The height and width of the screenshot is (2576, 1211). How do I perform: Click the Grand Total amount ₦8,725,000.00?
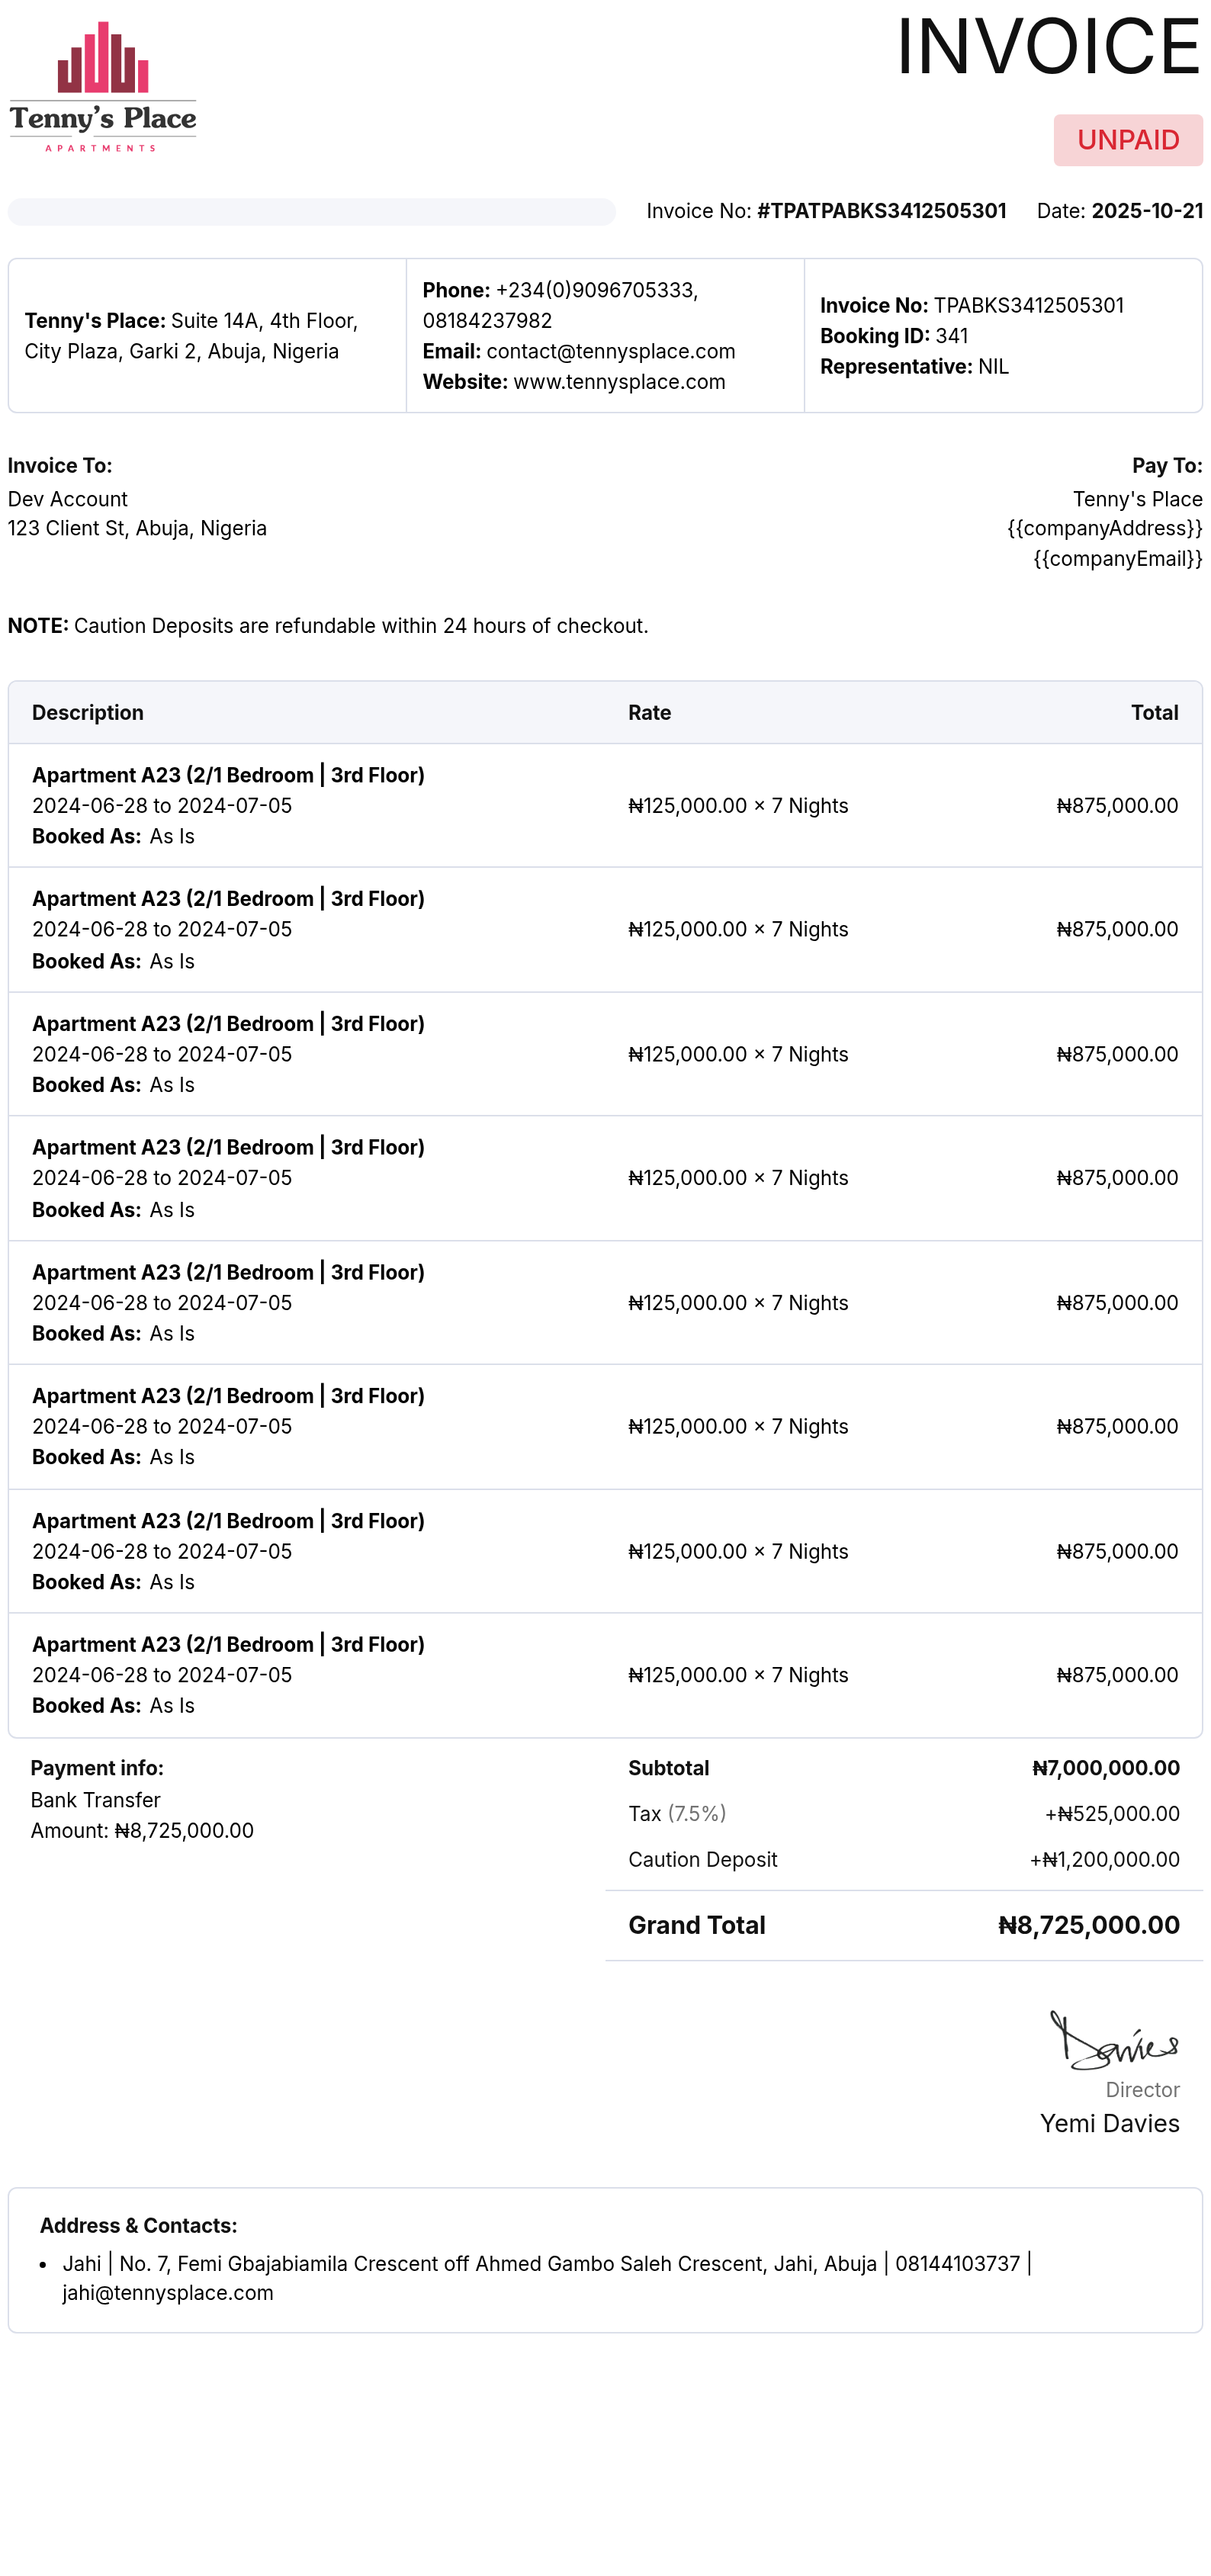click(x=1088, y=1925)
